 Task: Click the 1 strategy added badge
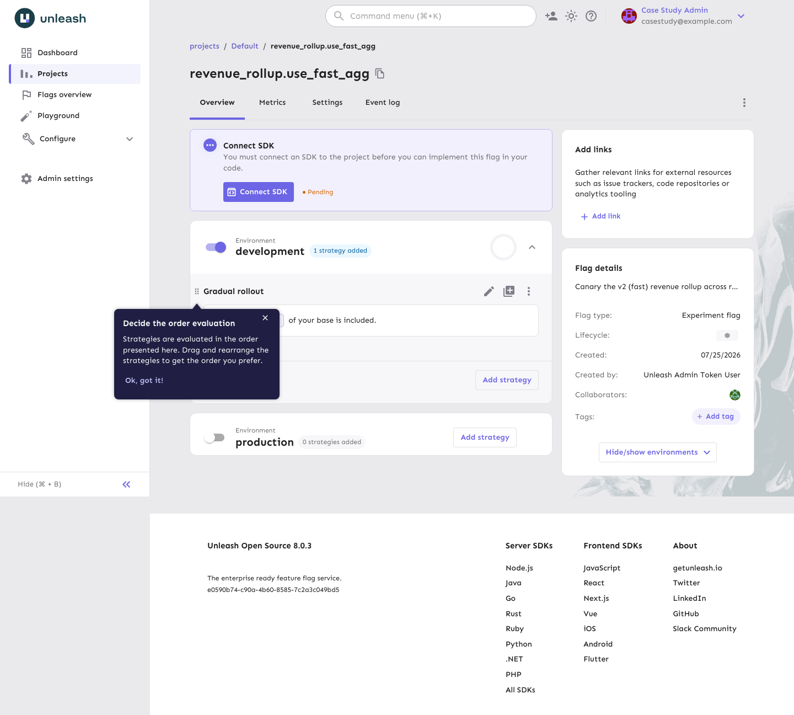point(340,251)
